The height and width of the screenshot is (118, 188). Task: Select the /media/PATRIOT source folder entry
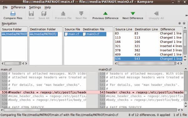pyautogui.click(x=14, y=34)
